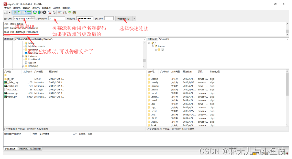Expand the pi node in remote tree
Viewport: 292px width, 159px height.
(156, 49)
